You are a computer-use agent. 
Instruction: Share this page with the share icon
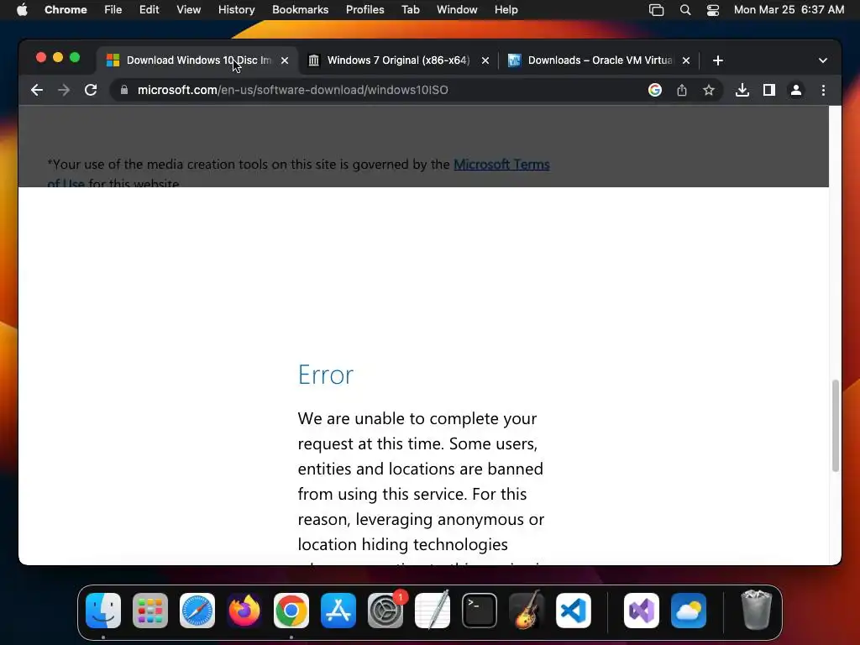pyautogui.click(x=682, y=90)
